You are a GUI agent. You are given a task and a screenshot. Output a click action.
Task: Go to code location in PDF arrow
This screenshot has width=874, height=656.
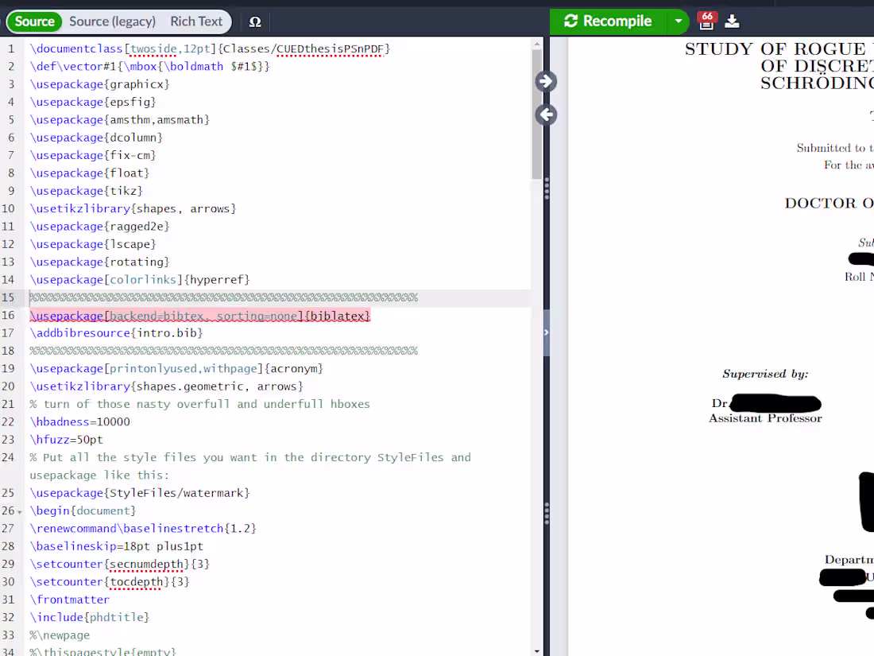click(x=546, y=81)
